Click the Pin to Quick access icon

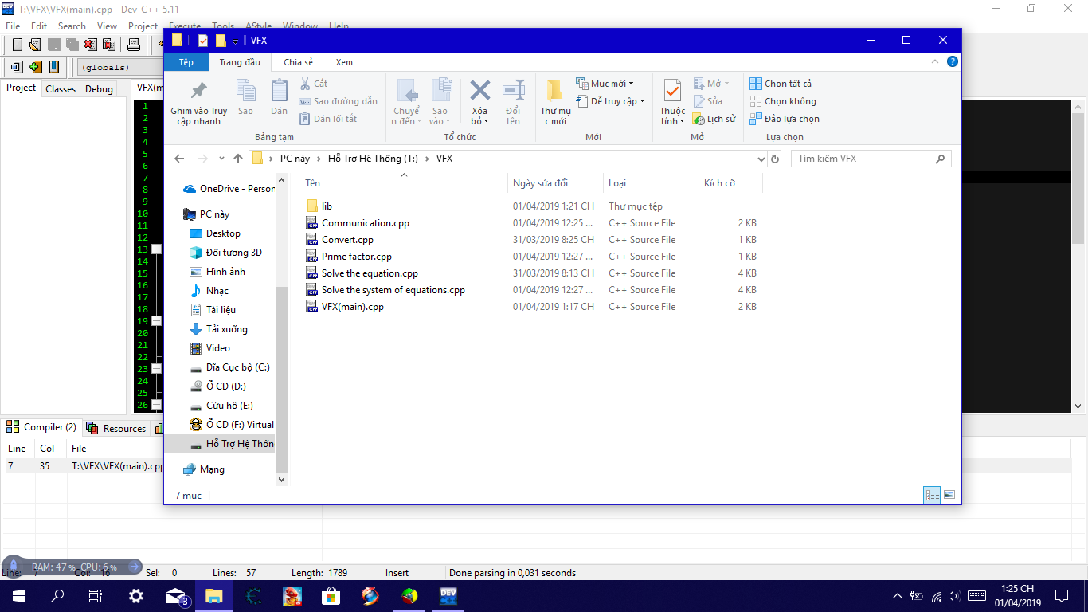[x=199, y=91]
